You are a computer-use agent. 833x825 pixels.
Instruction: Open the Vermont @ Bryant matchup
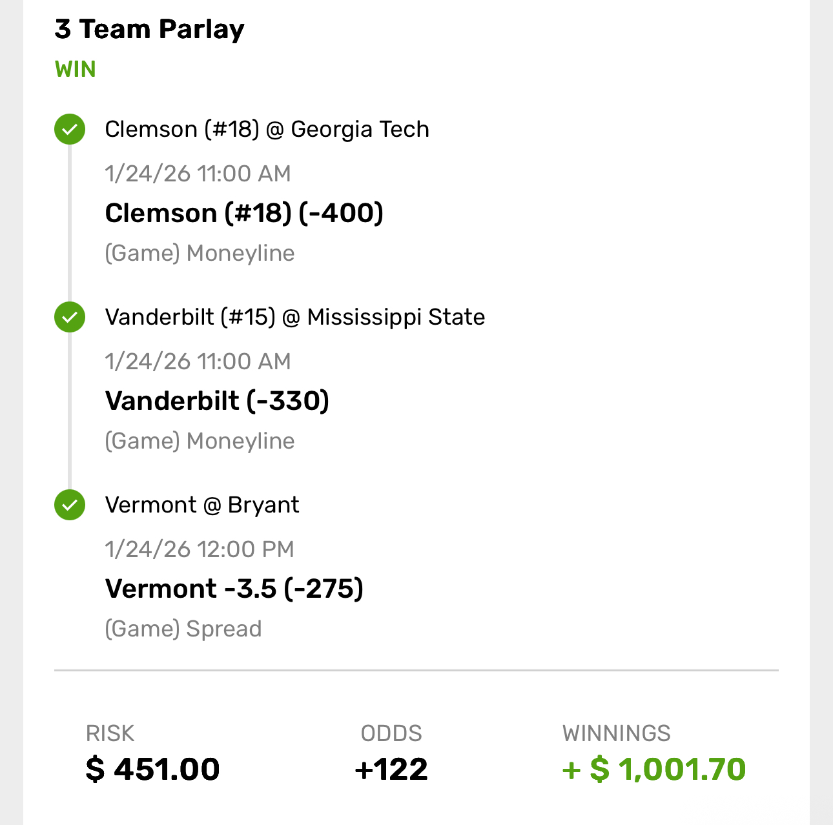pyautogui.click(x=201, y=505)
